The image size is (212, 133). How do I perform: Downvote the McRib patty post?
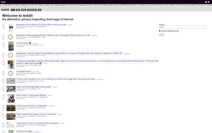(x=3, y=90)
